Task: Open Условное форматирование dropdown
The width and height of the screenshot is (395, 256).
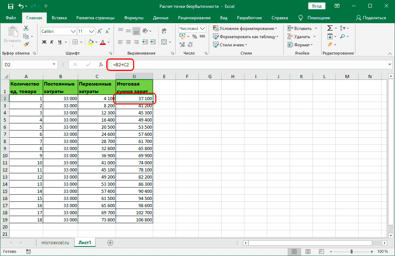Action: 245,28
